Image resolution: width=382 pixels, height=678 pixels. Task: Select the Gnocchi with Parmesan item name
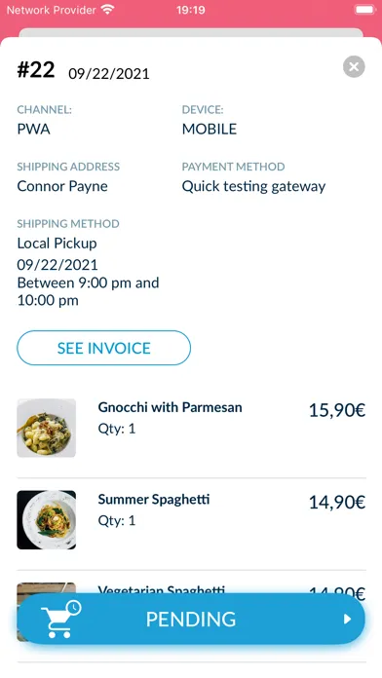[170, 407]
